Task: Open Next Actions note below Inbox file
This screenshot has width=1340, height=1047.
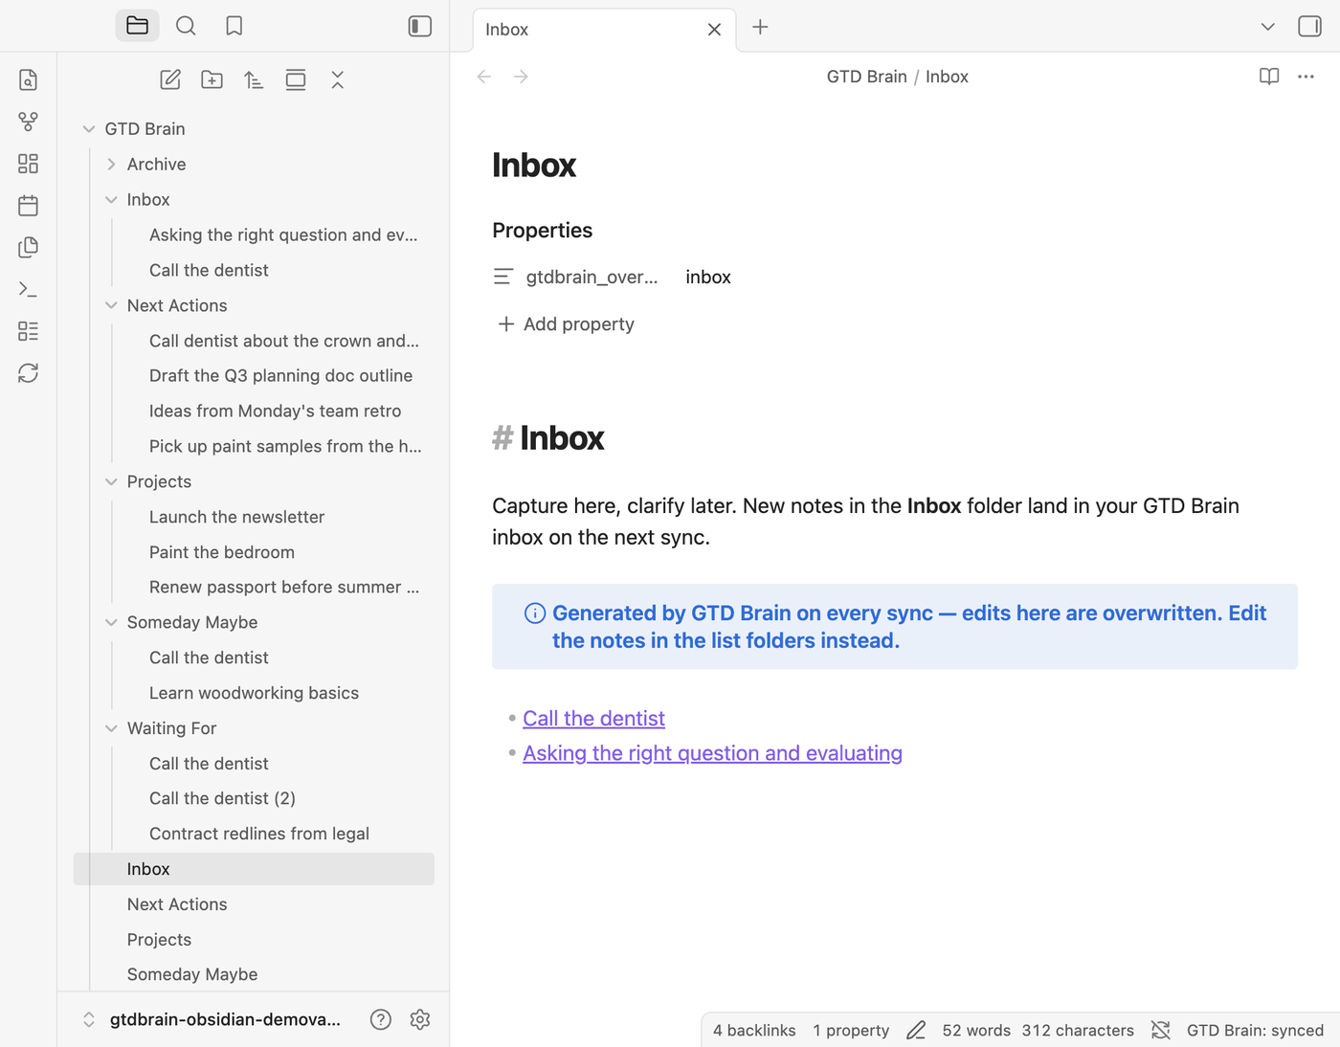Action: click(x=177, y=904)
